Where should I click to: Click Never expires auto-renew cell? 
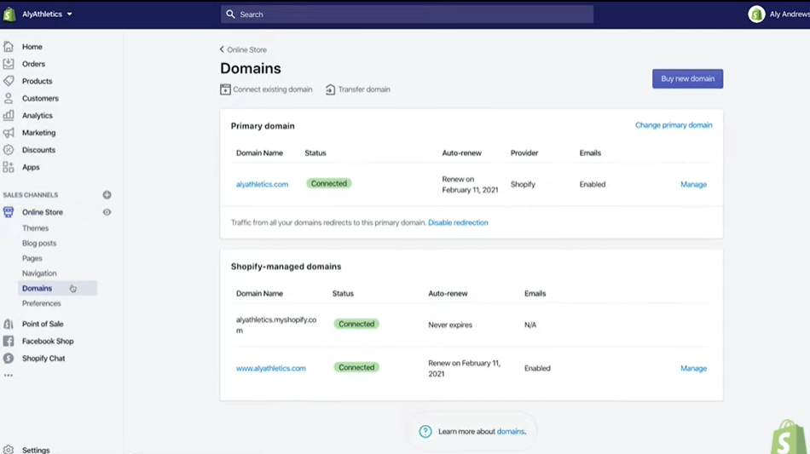450,325
